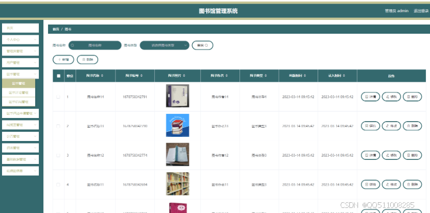This screenshot has width=430, height=213.
Task: Open submenu item directly below highlighted 图书管理
Action: pyautogui.click(x=19, y=92)
